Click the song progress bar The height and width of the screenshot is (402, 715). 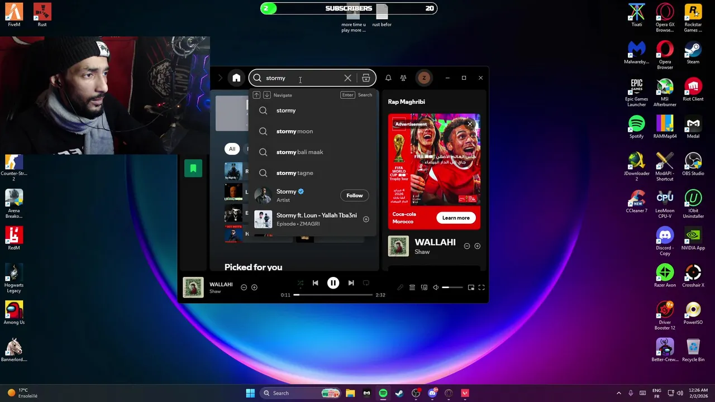[x=333, y=295]
